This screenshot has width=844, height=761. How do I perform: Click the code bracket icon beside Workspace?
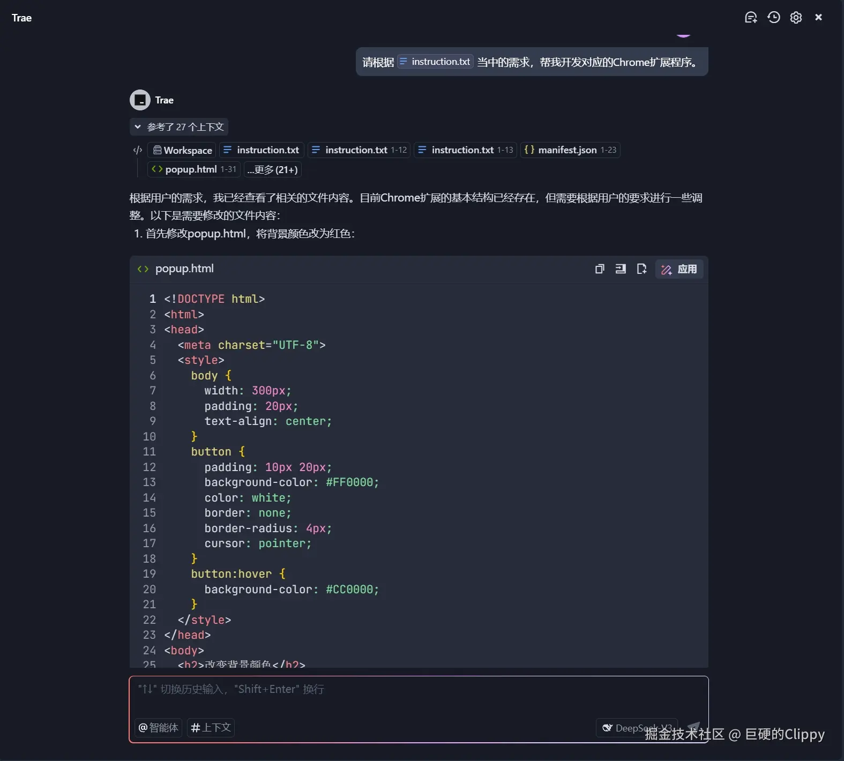pyautogui.click(x=138, y=150)
